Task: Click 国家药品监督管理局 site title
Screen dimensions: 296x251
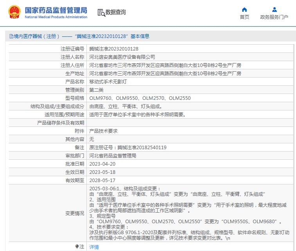Action: [56, 10]
